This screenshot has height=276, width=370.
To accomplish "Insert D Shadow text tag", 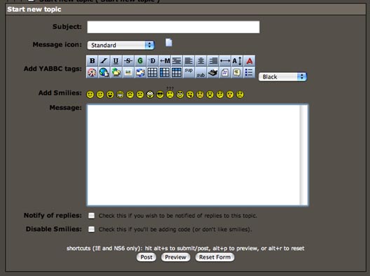I will point(153,61).
